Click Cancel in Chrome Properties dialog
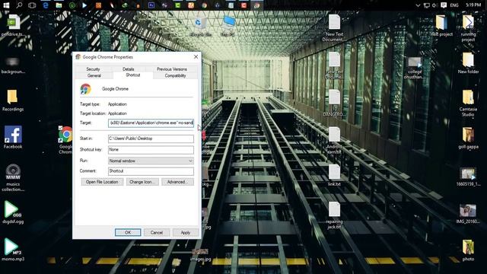The width and height of the screenshot is (487, 274). pyautogui.click(x=157, y=232)
